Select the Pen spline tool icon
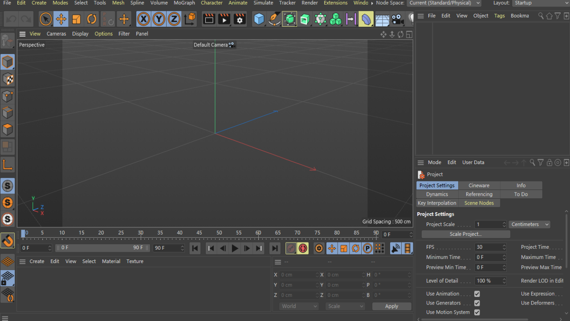This screenshot has height=321, width=570. click(274, 19)
